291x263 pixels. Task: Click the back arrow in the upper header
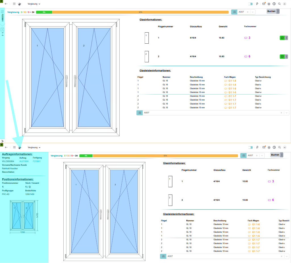(6, 4)
